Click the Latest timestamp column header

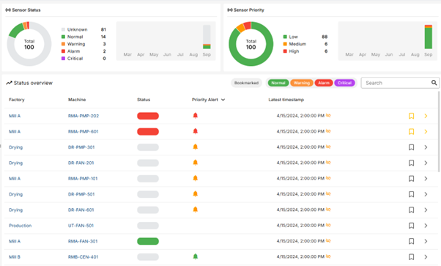point(286,100)
